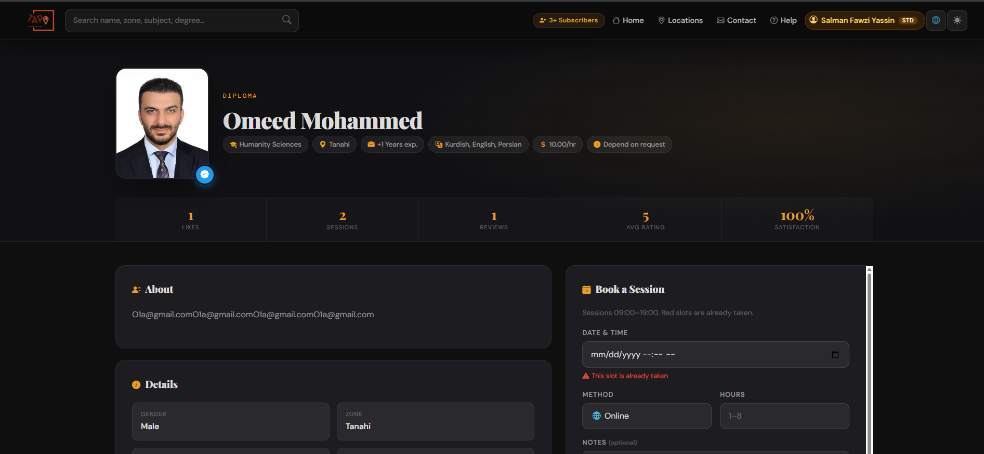Click the search magnifier icon
The image size is (984, 454).
coord(286,20)
